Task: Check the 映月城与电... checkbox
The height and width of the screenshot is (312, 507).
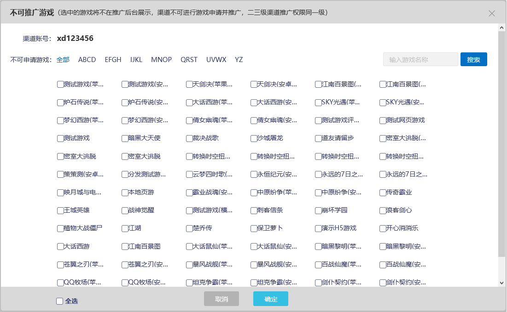Action: click(x=60, y=193)
